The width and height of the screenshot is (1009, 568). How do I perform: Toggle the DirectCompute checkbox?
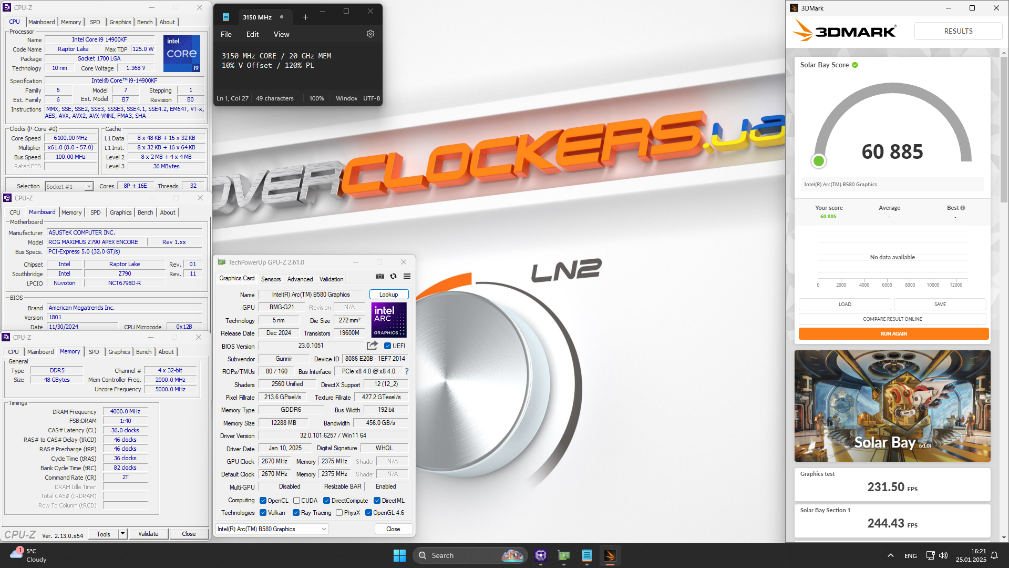coord(326,501)
